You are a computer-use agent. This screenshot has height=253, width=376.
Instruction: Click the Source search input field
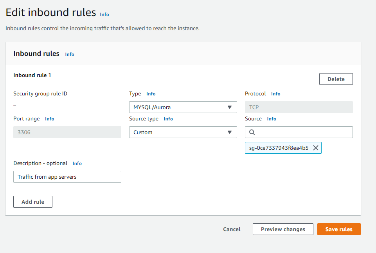tap(299, 132)
